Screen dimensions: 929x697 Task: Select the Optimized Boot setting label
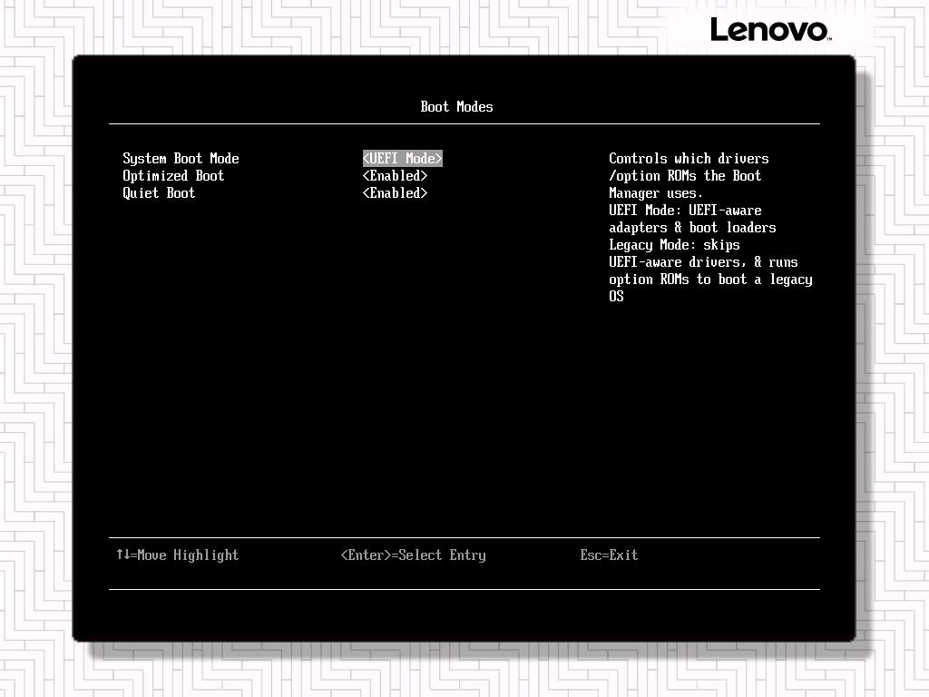click(173, 176)
